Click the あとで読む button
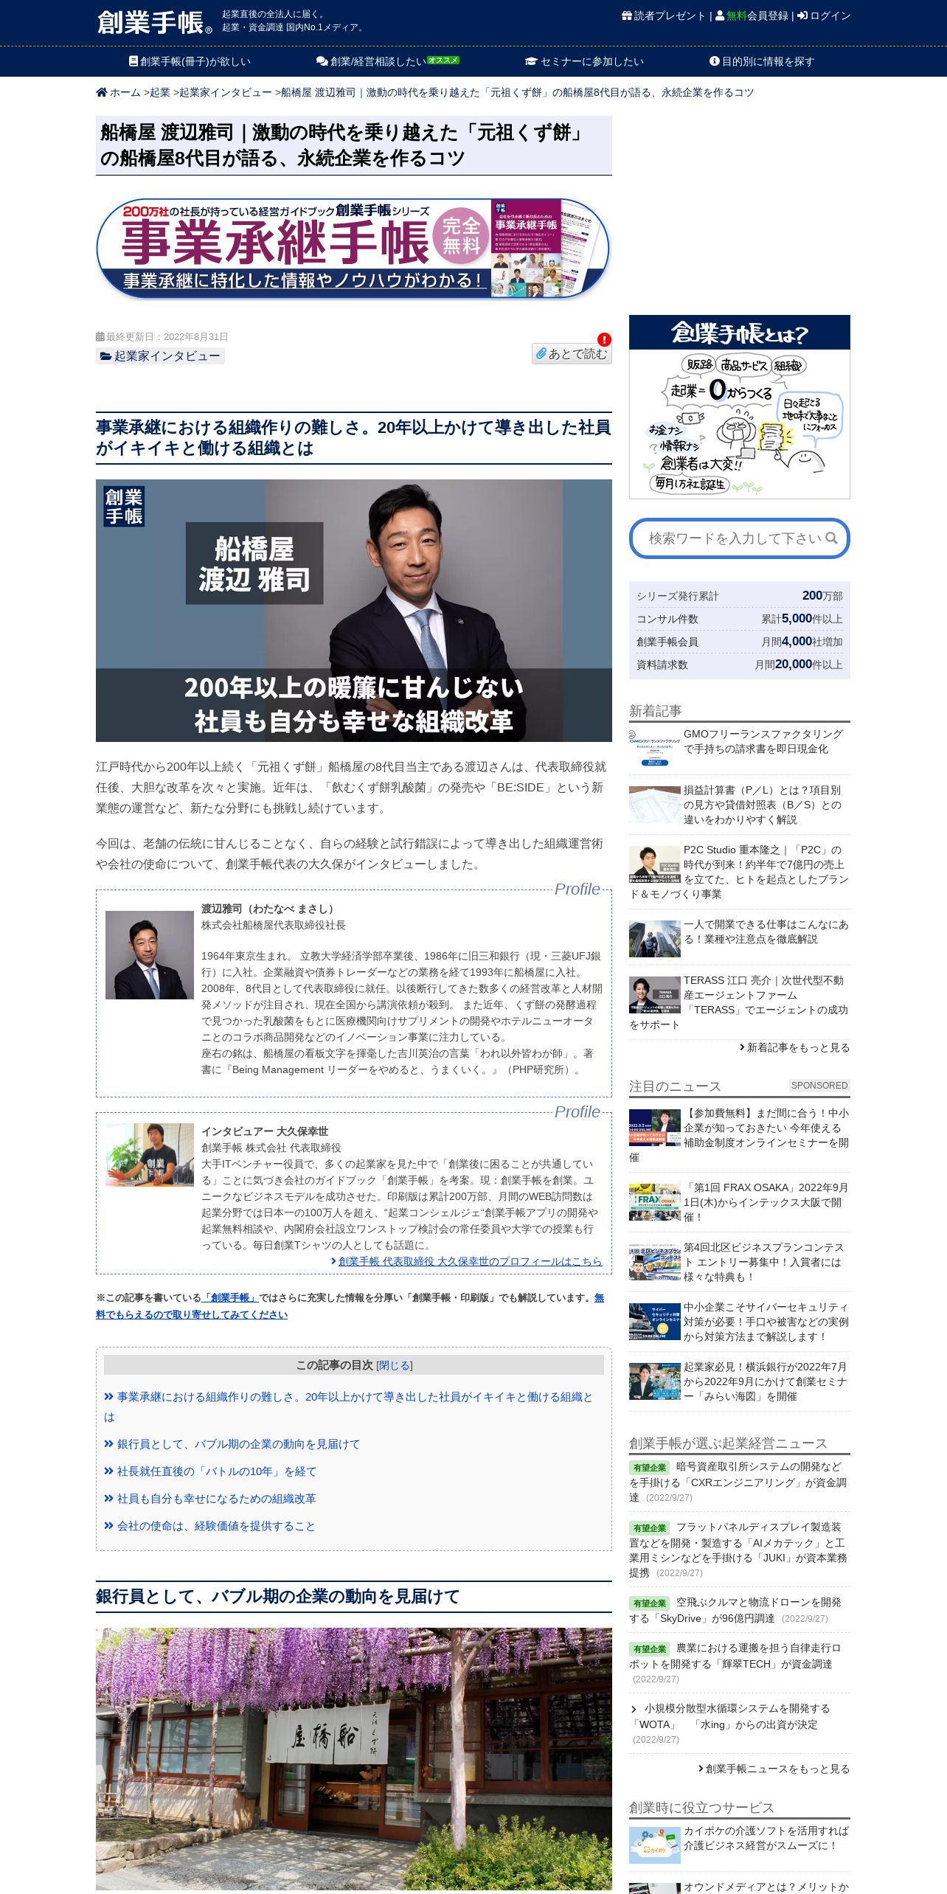947x1894 pixels. (x=572, y=354)
